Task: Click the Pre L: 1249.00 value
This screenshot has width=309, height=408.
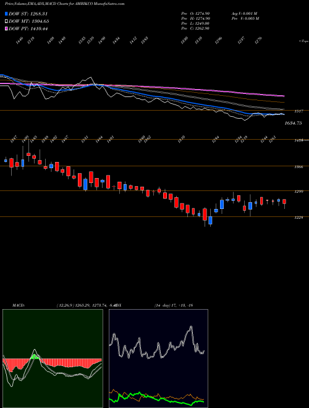Action: tap(195, 23)
